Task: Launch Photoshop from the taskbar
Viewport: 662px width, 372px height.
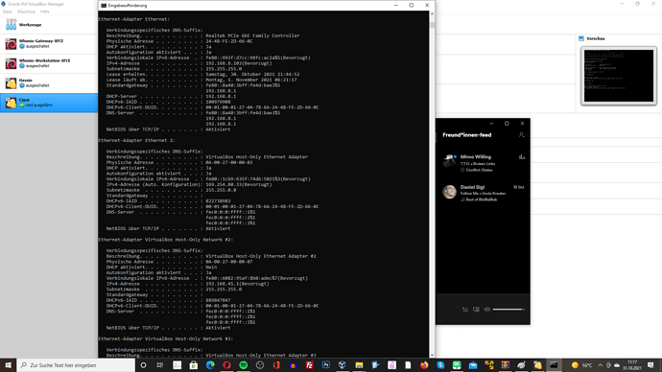Action: point(326,365)
